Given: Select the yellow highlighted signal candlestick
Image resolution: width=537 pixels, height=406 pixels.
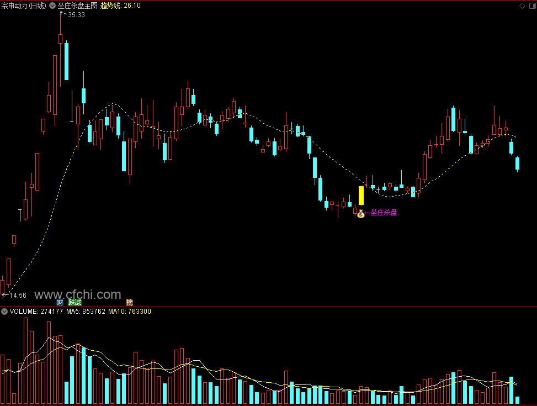Looking at the screenshot, I should (x=361, y=196).
